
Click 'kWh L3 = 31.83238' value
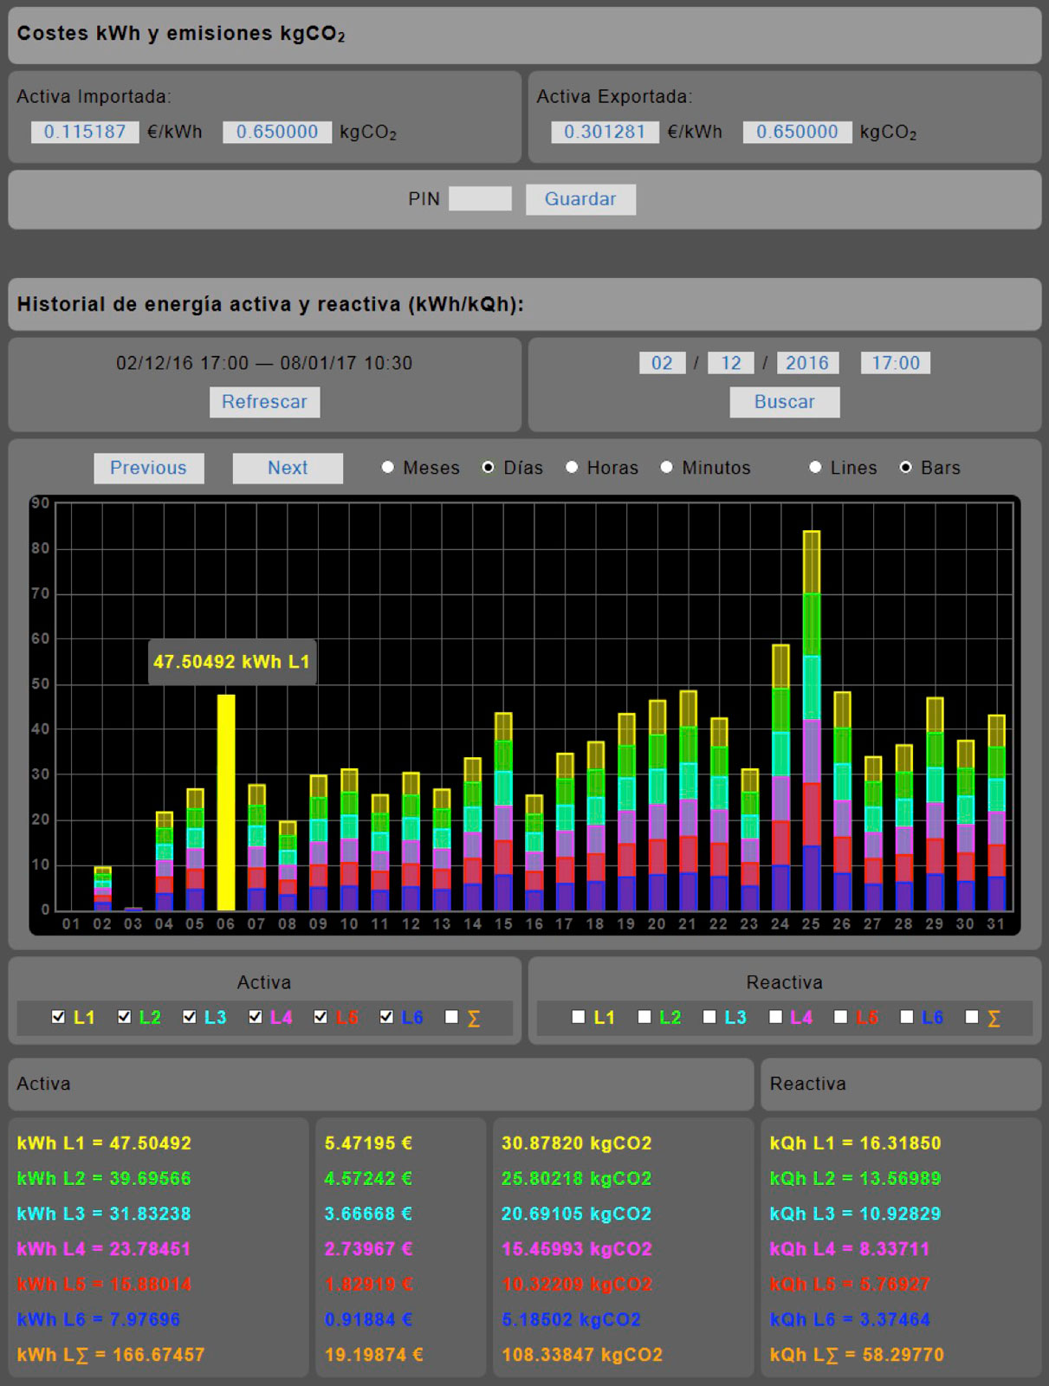[x=104, y=1214]
